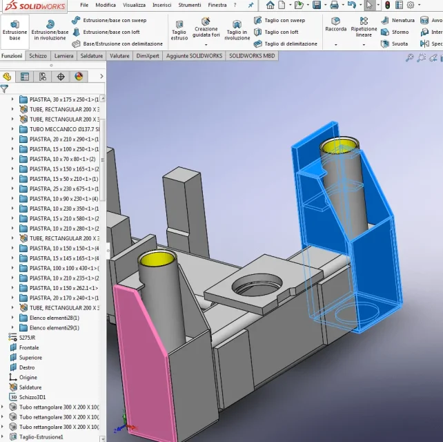The height and width of the screenshot is (442, 443).
Task: Expand Elenco elementi28(1) folder
Action: click(12, 318)
